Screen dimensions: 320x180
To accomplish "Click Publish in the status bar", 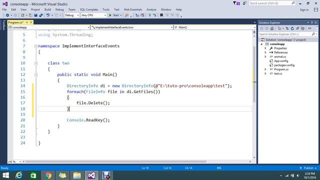I will pyautogui.click(x=308, y=168).
